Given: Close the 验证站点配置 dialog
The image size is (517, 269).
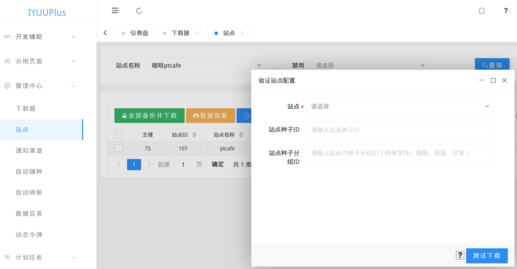Looking at the screenshot, I should (504, 80).
